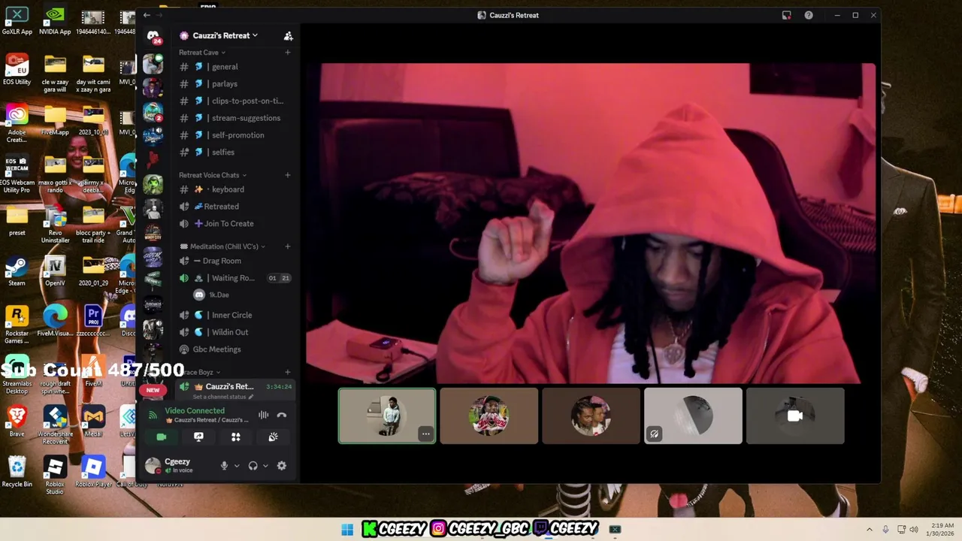Open the keyboard channel

(x=235, y=189)
